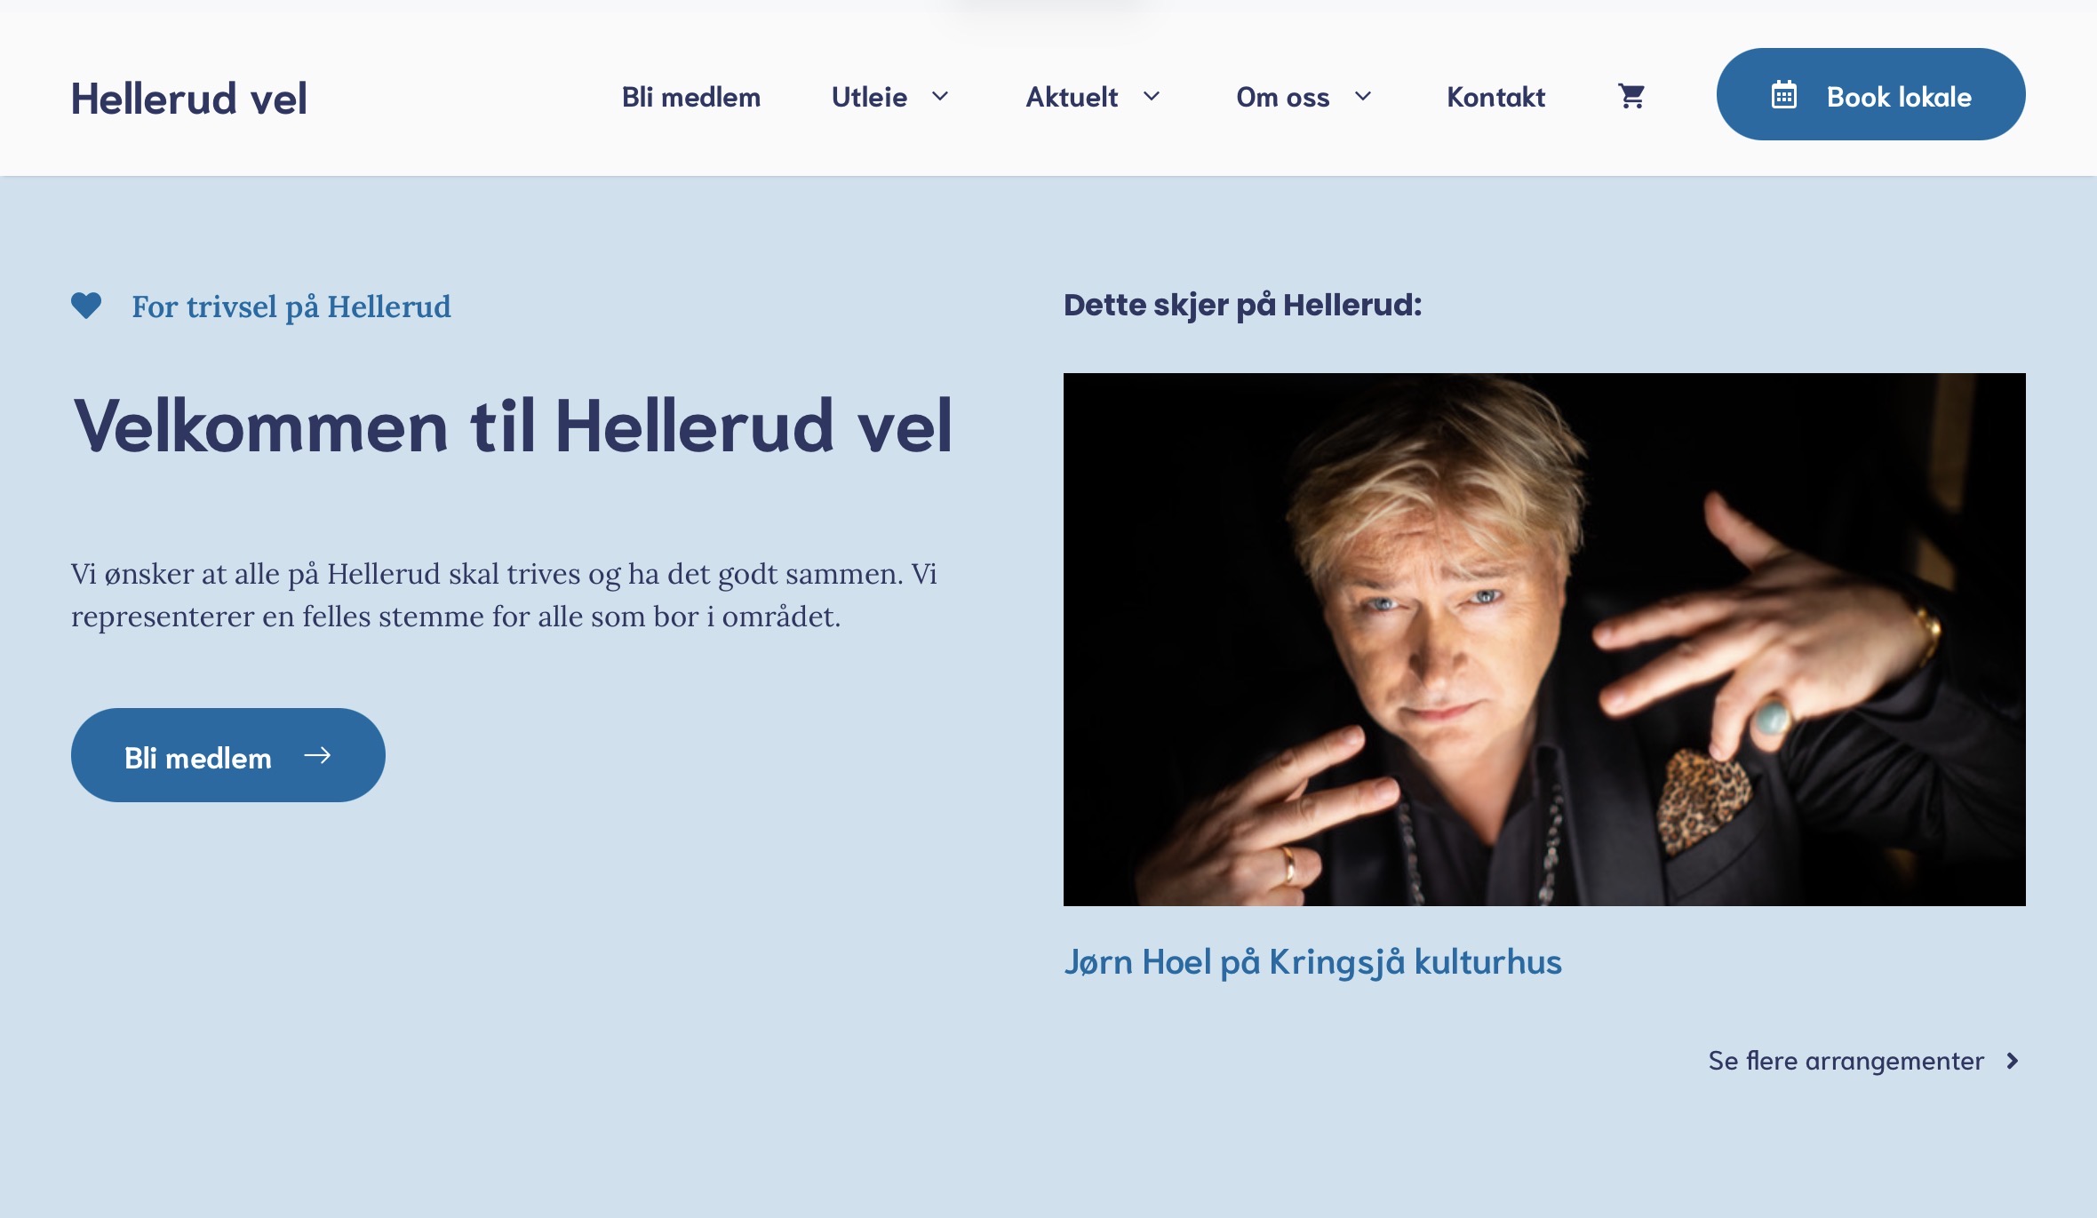
Task: Open the shopping cart icon
Action: (x=1631, y=96)
